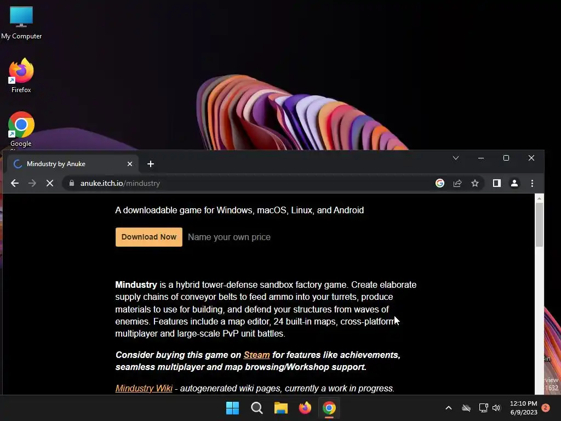Go back to the previous page in Chrome
561x421 pixels.
(15, 183)
